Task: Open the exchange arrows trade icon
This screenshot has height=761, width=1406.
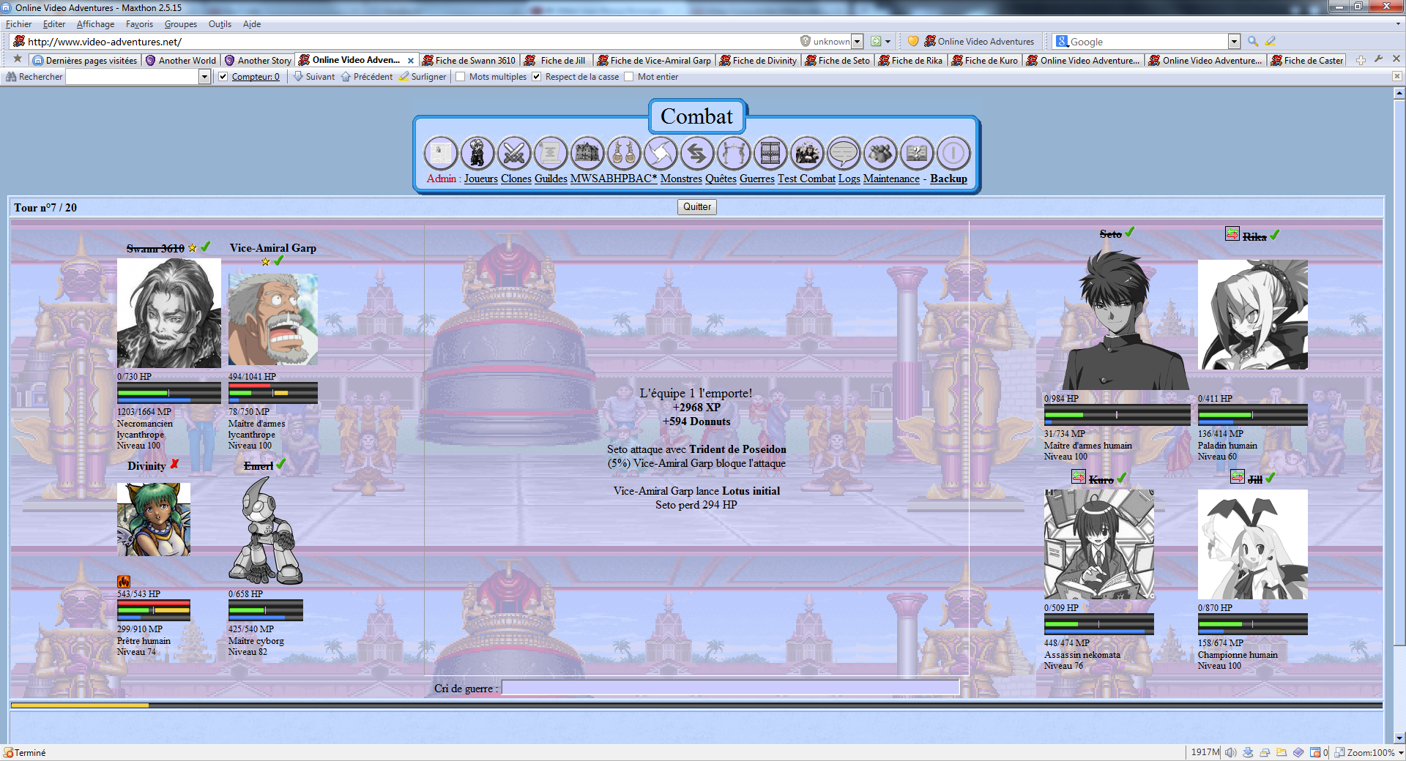Action: tap(696, 154)
